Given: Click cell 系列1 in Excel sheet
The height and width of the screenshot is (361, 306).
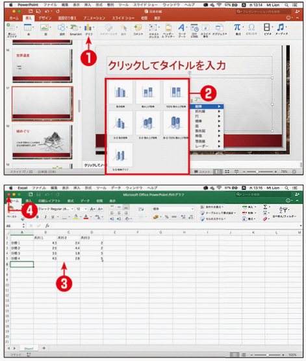Looking at the screenshot, I should click(45, 238).
